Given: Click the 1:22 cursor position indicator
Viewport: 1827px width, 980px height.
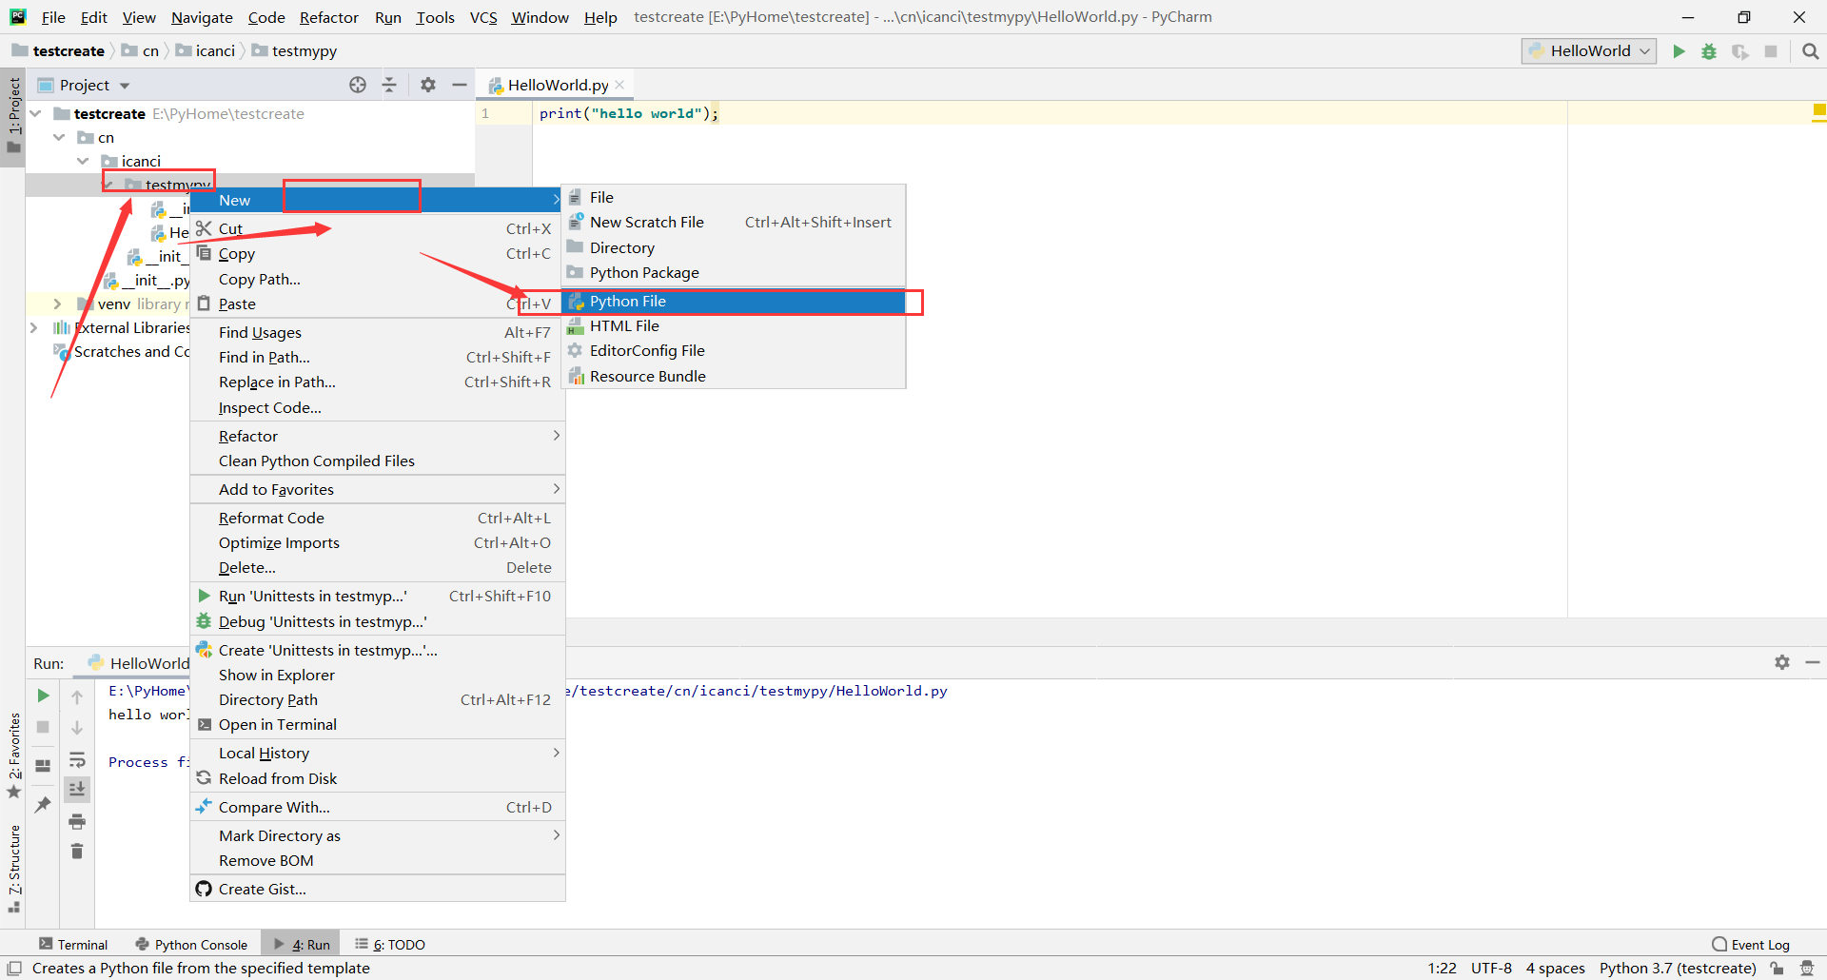Looking at the screenshot, I should (1442, 969).
